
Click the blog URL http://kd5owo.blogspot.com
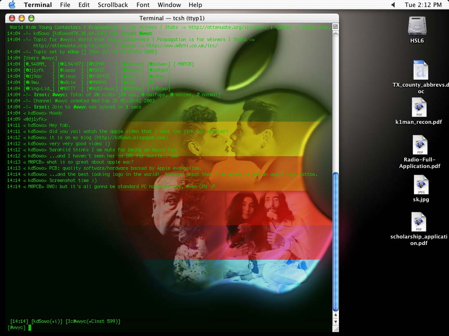[x=131, y=137]
